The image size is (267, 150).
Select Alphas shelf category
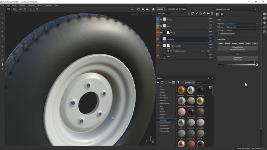tap(162, 92)
